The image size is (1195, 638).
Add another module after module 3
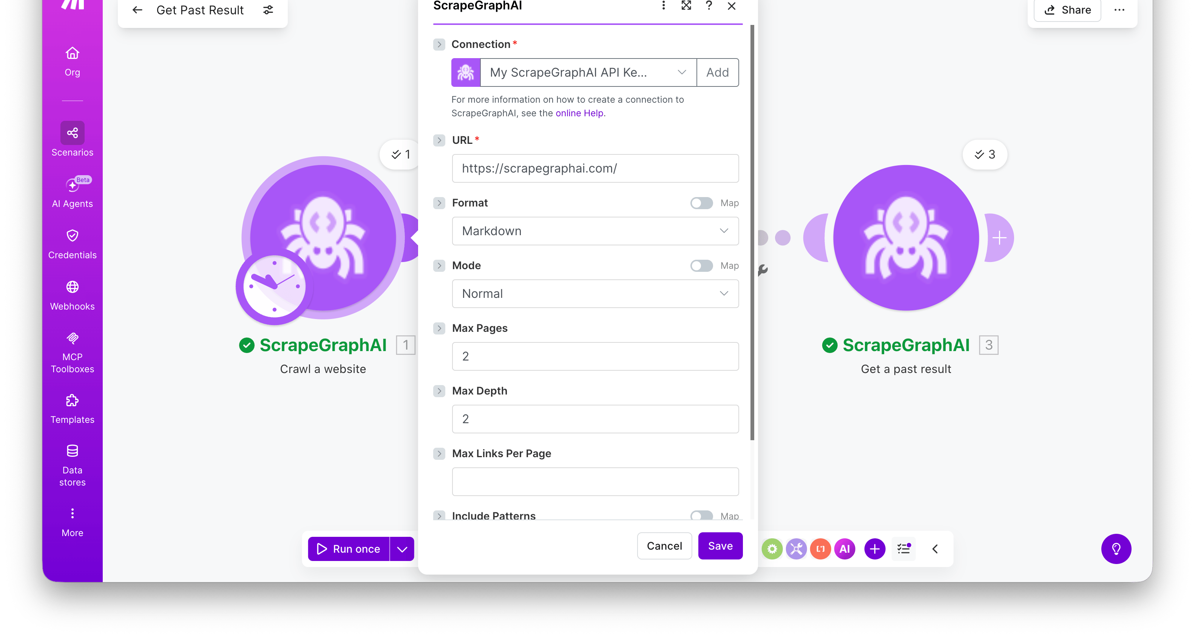tap(999, 238)
